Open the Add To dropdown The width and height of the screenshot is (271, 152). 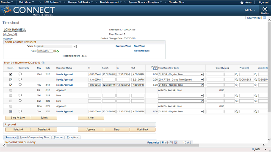250,10
